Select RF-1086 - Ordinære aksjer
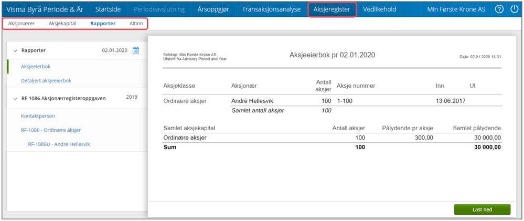524x221 pixels. click(x=51, y=130)
